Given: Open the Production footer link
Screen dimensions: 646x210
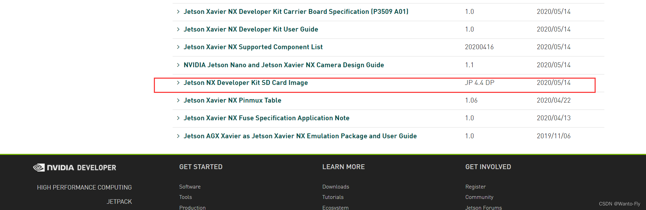Looking at the screenshot, I should pyautogui.click(x=192, y=208).
